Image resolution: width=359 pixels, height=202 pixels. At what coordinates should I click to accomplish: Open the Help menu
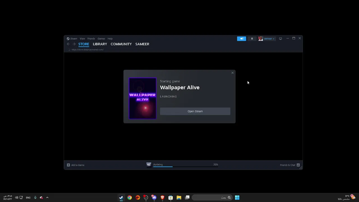click(110, 39)
